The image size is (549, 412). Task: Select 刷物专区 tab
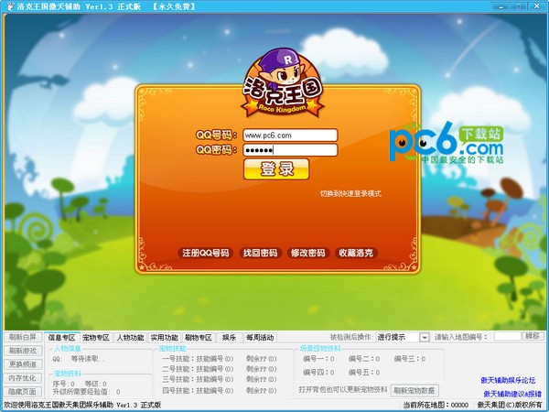pyautogui.click(x=199, y=338)
